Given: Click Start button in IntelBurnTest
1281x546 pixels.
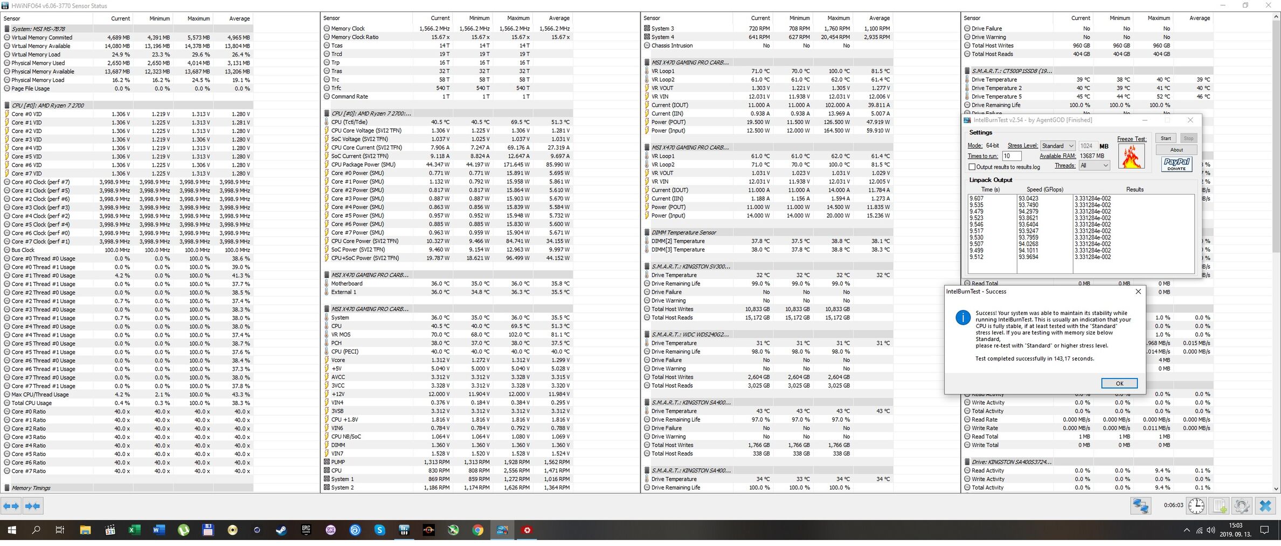Looking at the screenshot, I should [x=1166, y=138].
